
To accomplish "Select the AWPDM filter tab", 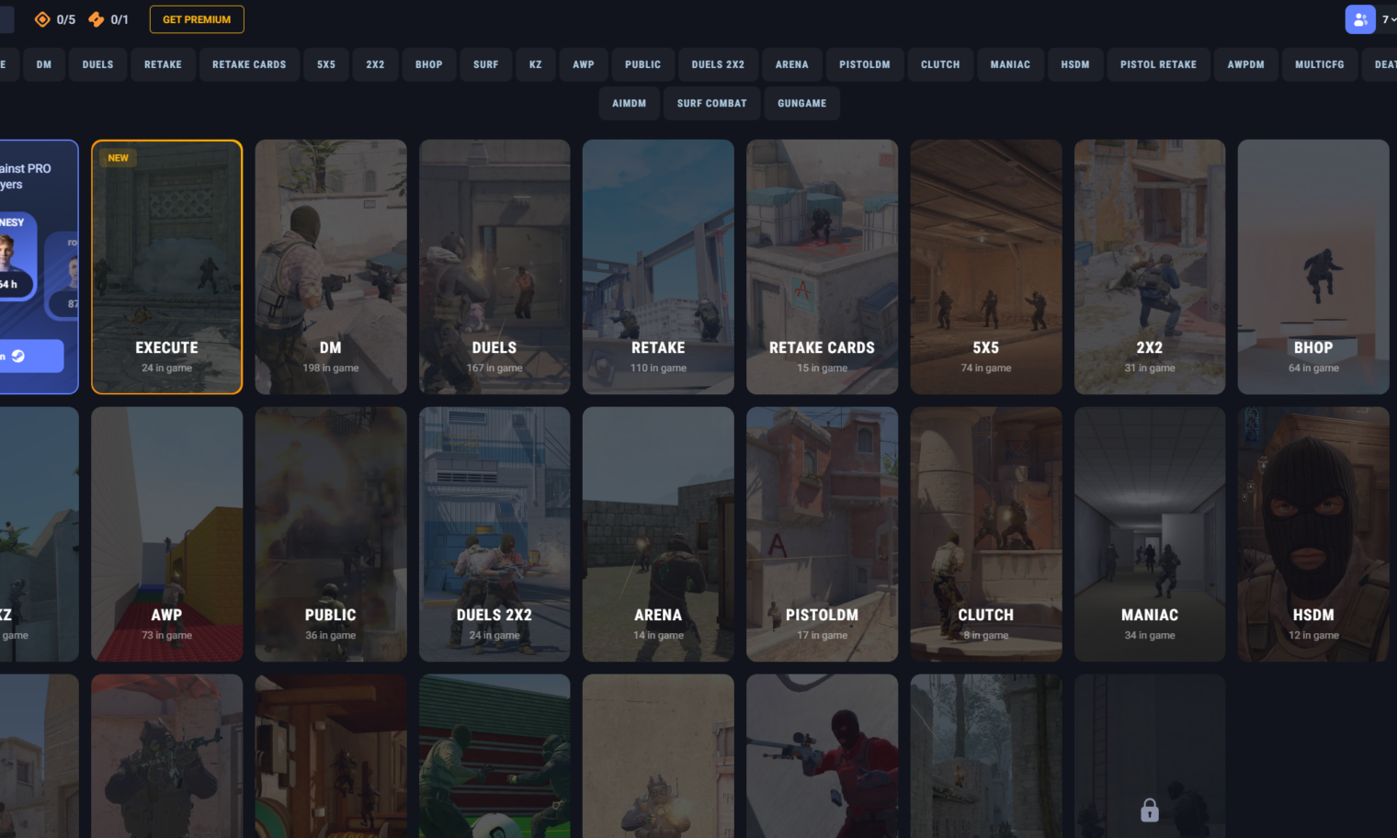I will [x=1245, y=64].
